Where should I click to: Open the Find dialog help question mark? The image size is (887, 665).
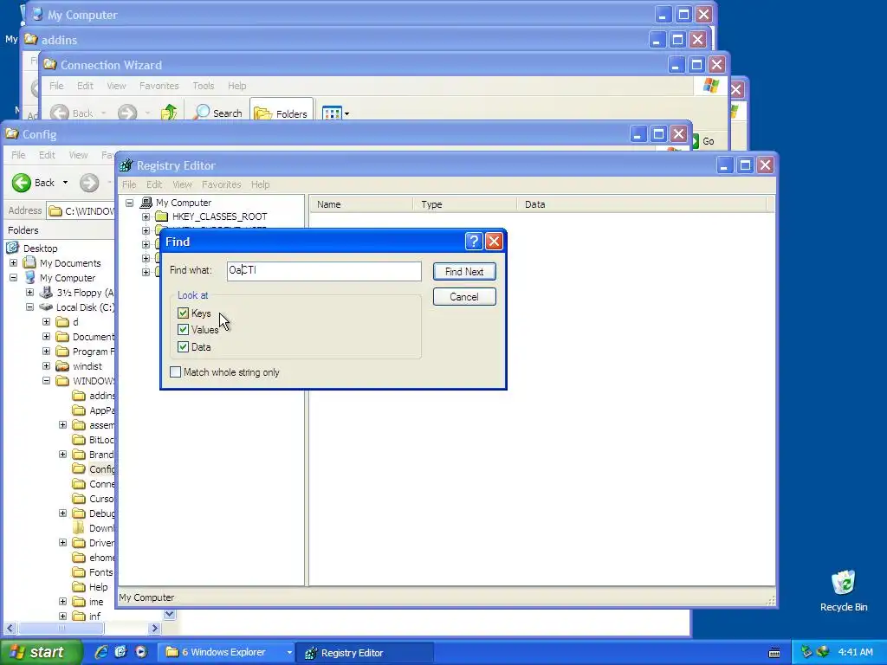(x=474, y=242)
